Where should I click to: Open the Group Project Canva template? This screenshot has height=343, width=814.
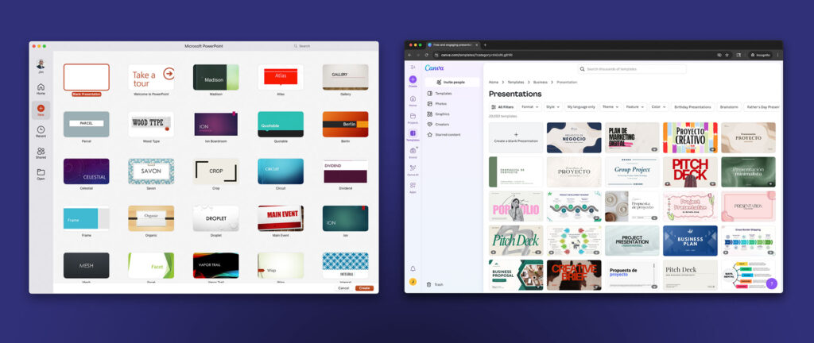[632, 171]
